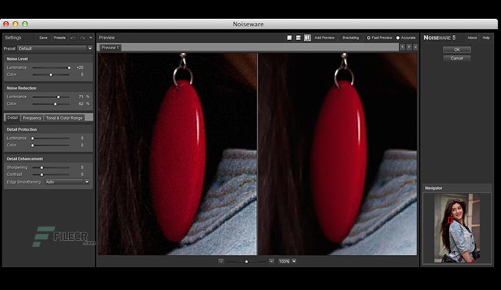The width and height of the screenshot is (501, 290).
Task: Open the 100% zoom level dropdown
Action: pyautogui.click(x=294, y=261)
